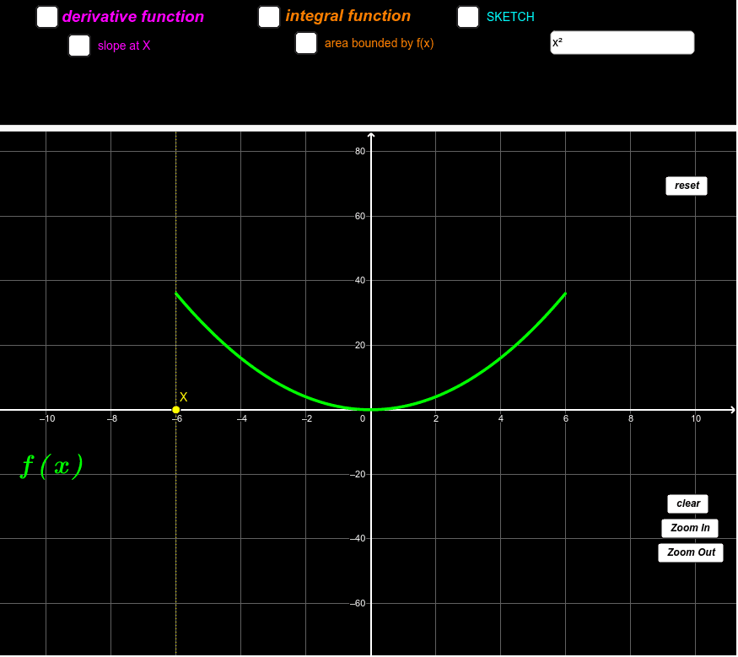Enable area bounded by f(x) checkbox
The image size is (738, 657).
[306, 43]
